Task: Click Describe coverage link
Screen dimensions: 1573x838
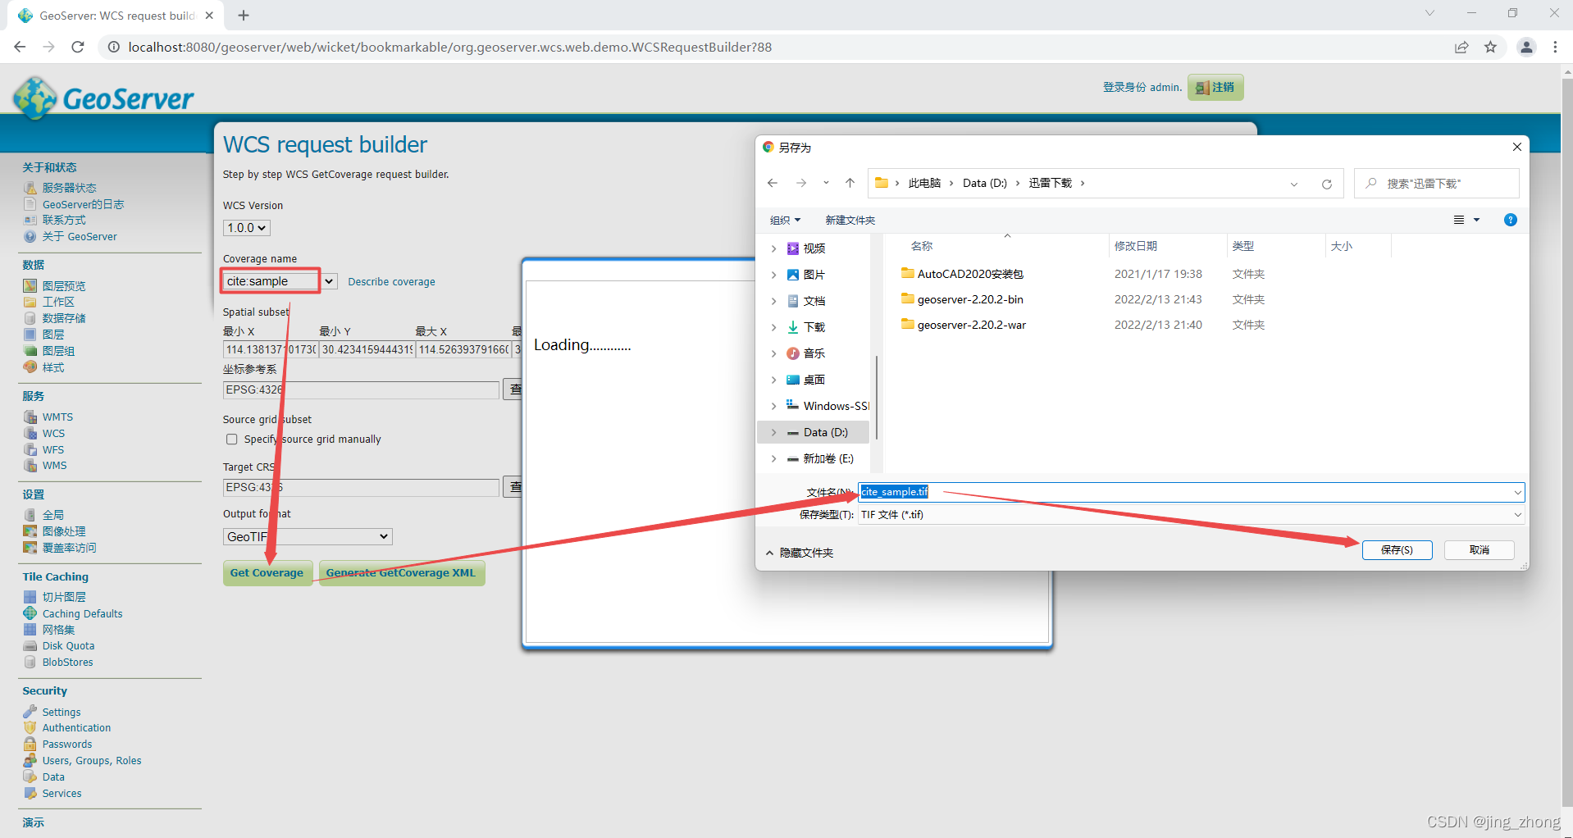Action: tap(391, 281)
